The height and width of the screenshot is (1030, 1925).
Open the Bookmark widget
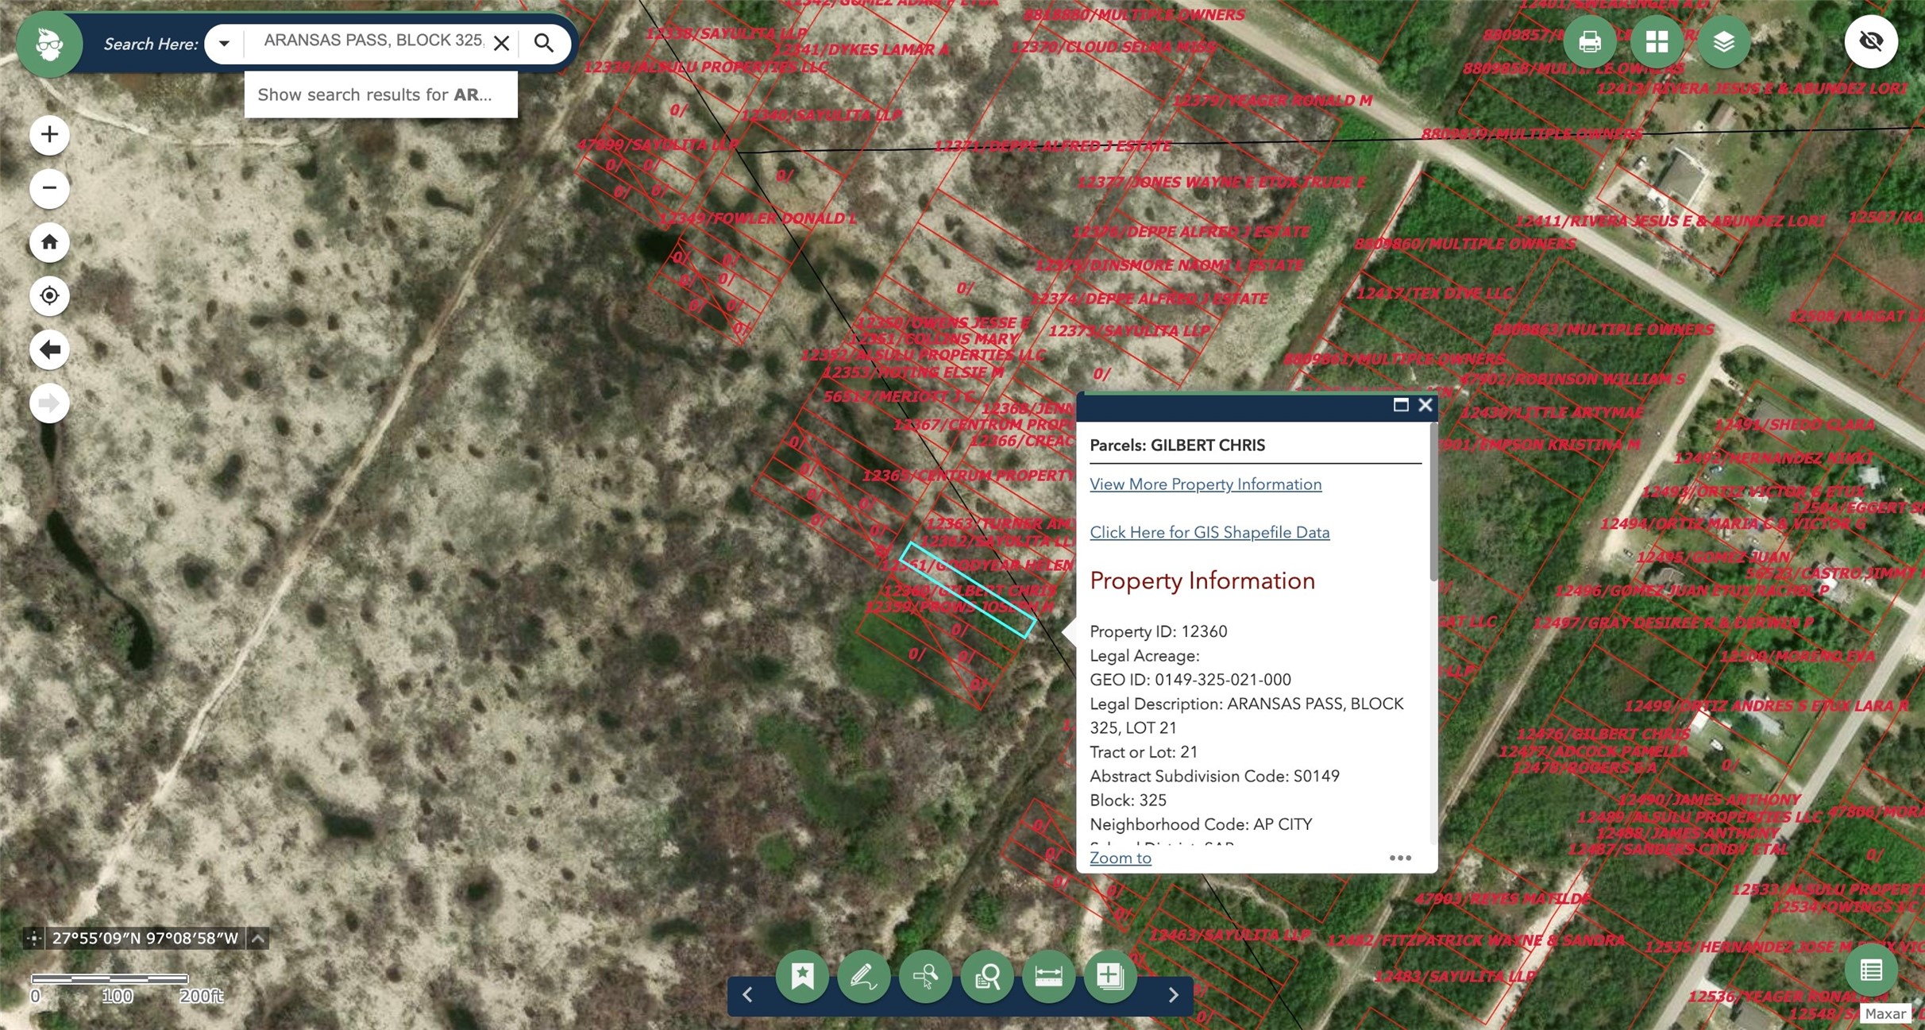click(x=802, y=975)
